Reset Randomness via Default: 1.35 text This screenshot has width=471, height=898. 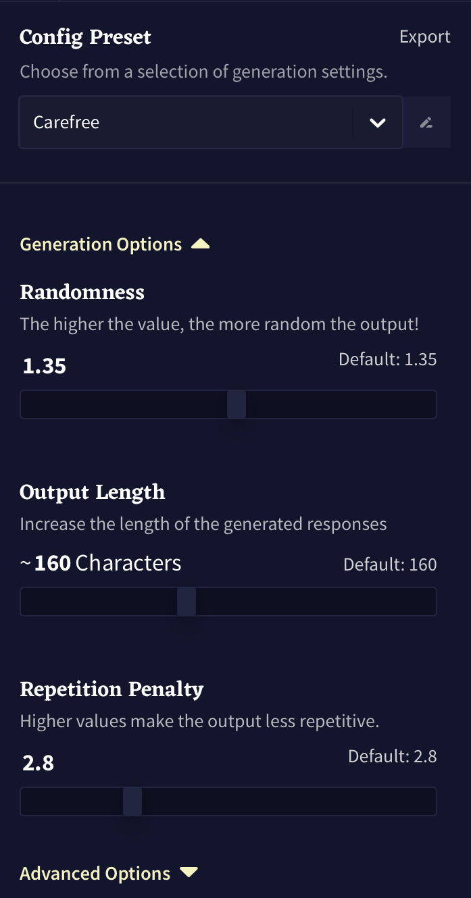387,359
